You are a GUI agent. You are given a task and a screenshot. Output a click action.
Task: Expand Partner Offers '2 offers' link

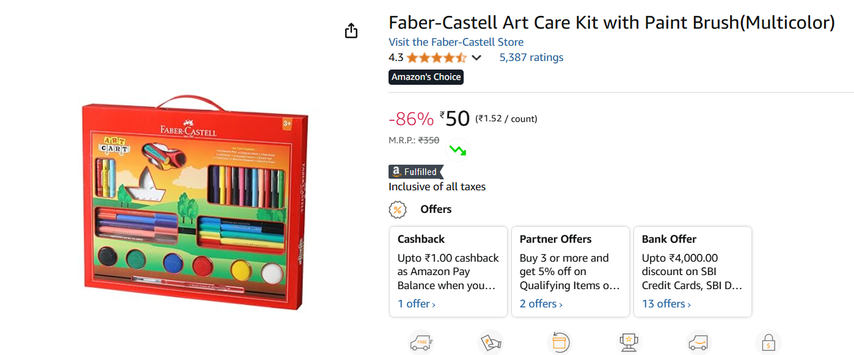click(541, 304)
